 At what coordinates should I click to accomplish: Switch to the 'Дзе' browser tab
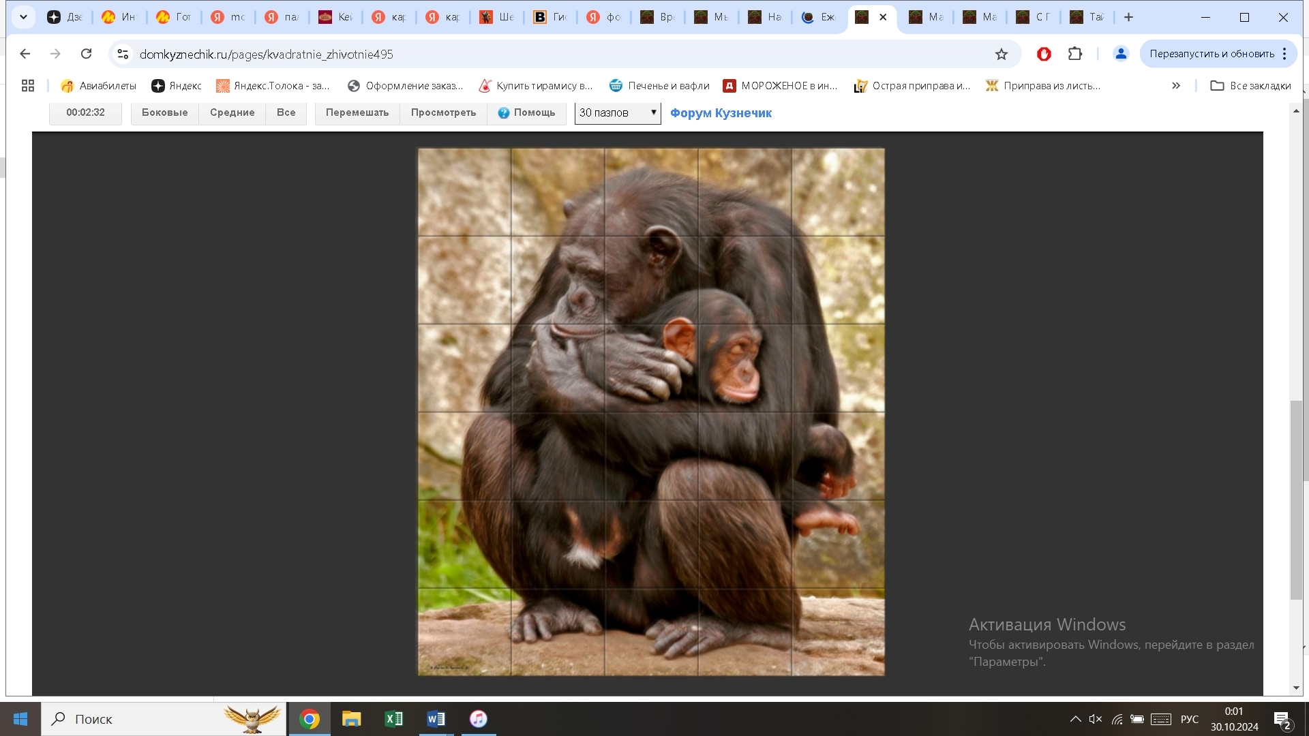point(65,17)
